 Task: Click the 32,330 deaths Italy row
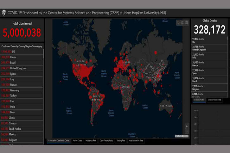pyautogui.click(x=209, y=56)
